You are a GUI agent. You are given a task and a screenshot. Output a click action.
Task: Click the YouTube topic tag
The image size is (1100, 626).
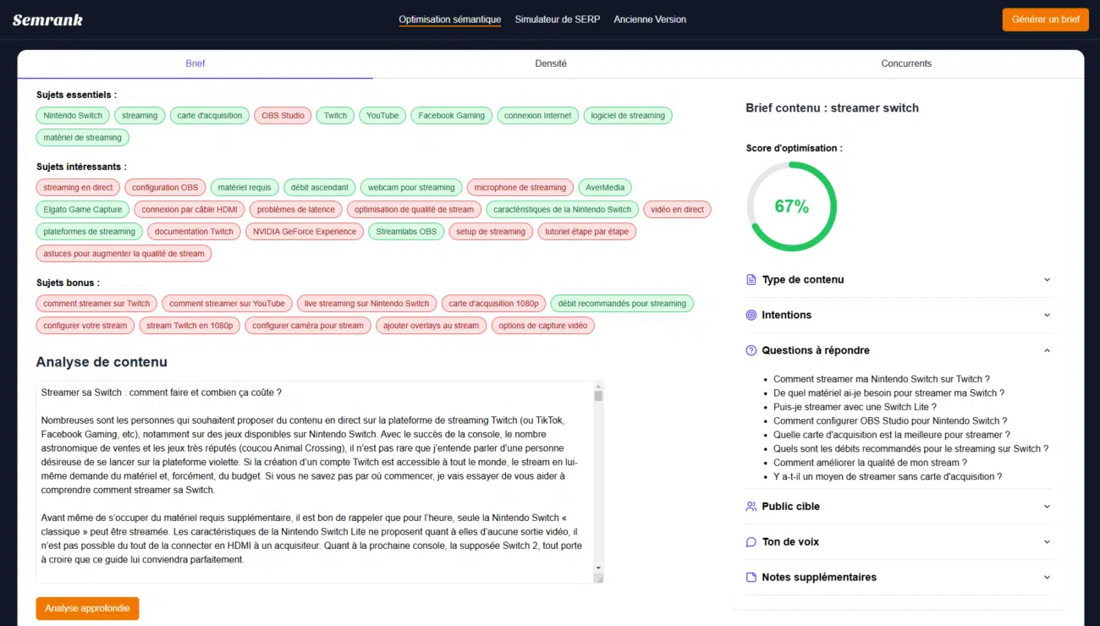click(382, 116)
